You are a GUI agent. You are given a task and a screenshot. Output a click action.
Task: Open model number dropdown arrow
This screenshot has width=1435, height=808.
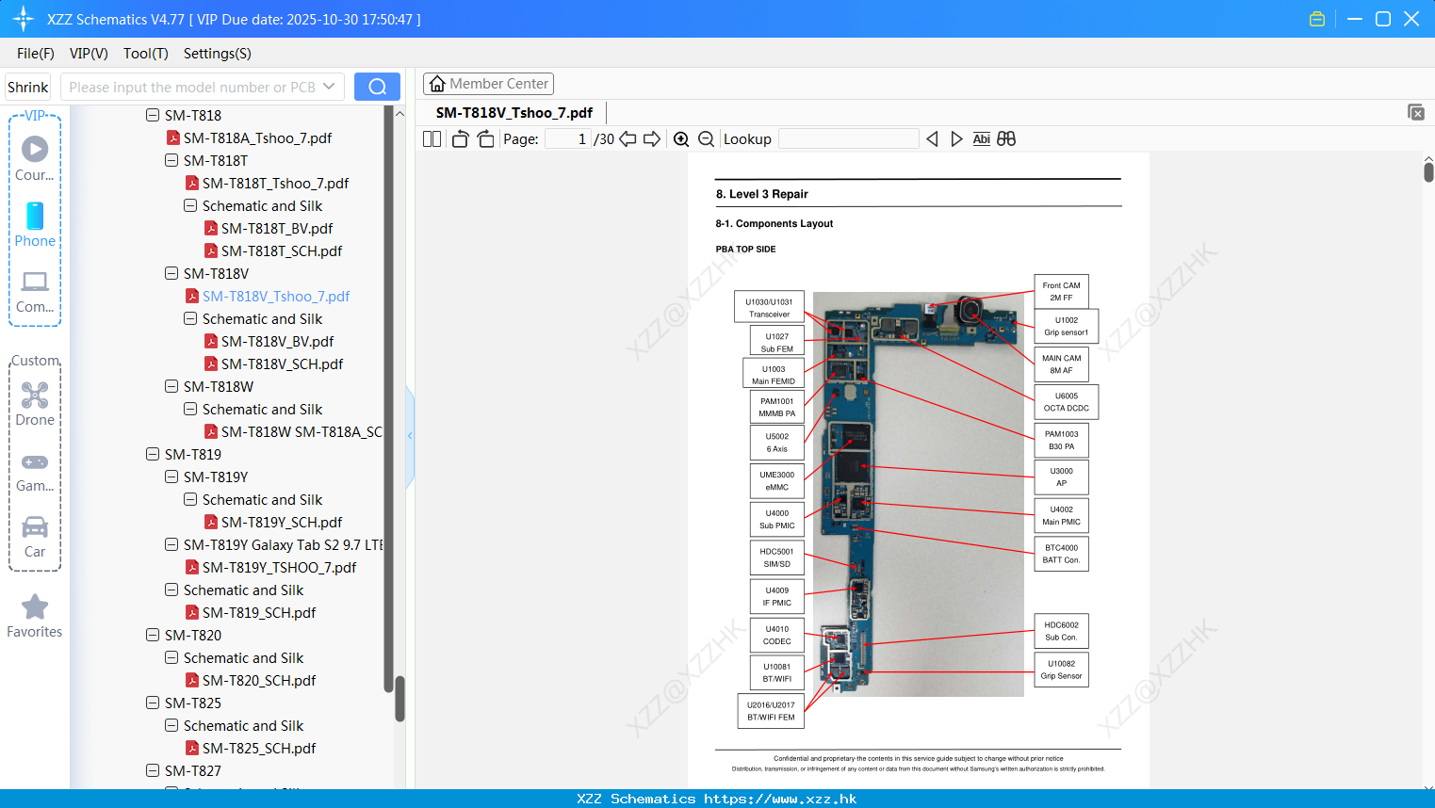[x=329, y=87]
